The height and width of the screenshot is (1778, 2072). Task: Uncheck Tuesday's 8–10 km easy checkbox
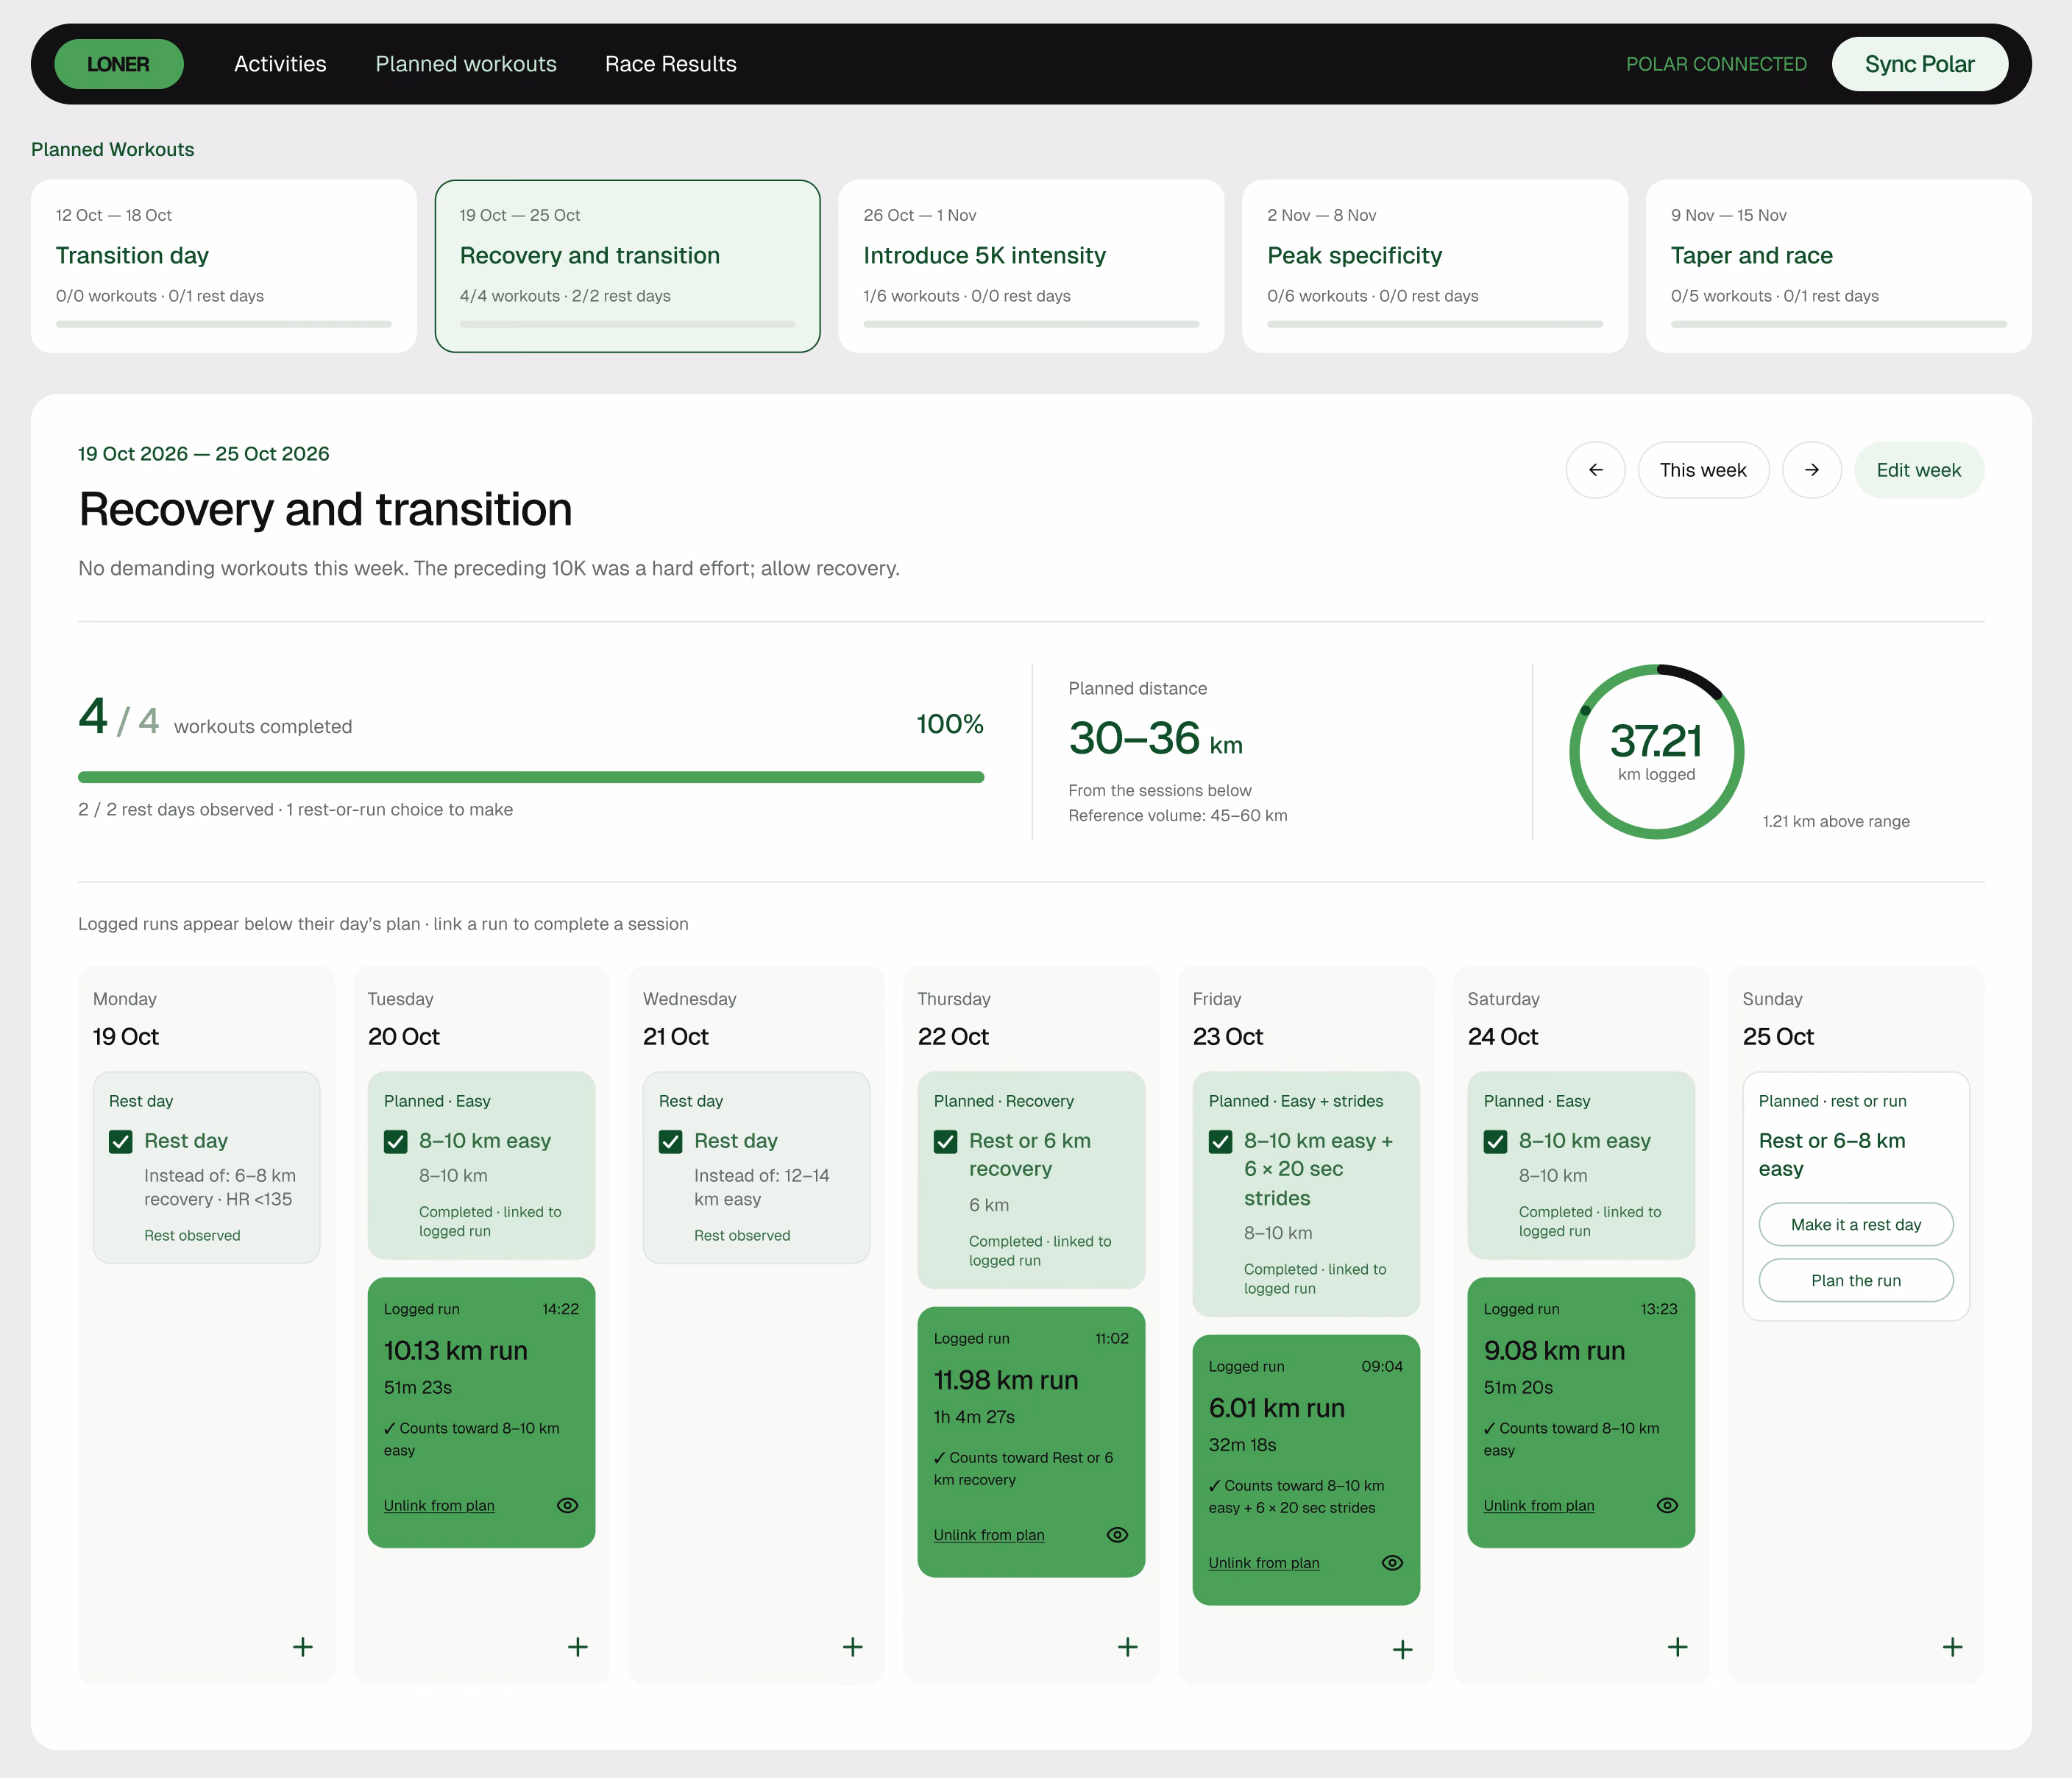pyautogui.click(x=395, y=1141)
